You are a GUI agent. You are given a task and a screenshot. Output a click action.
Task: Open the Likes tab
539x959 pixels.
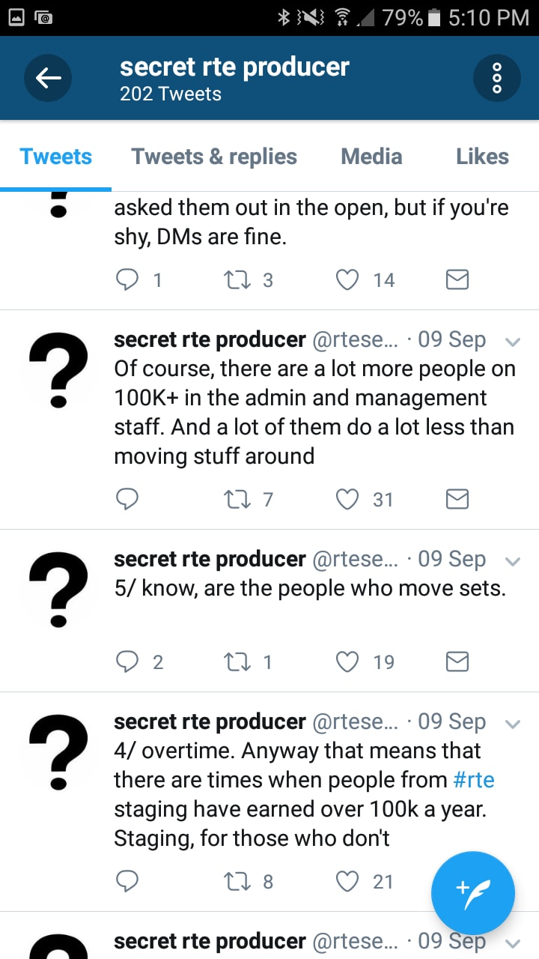[482, 157]
